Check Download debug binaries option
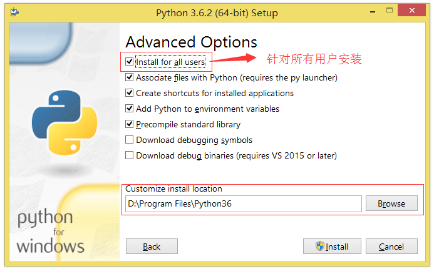The height and width of the screenshot is (269, 434). tap(130, 155)
